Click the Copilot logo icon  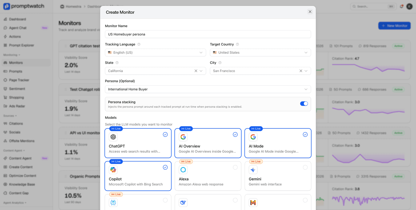click(x=113, y=170)
